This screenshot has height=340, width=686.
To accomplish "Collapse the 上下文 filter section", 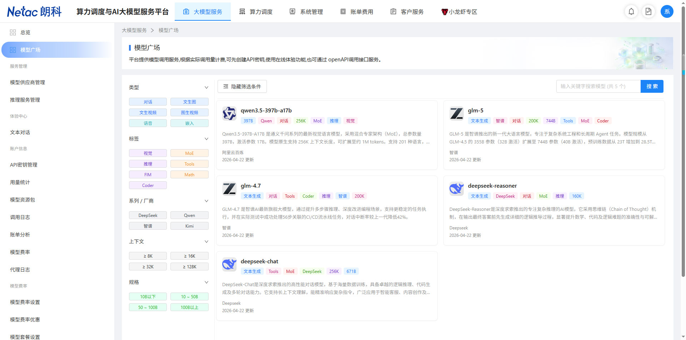I will coord(206,242).
